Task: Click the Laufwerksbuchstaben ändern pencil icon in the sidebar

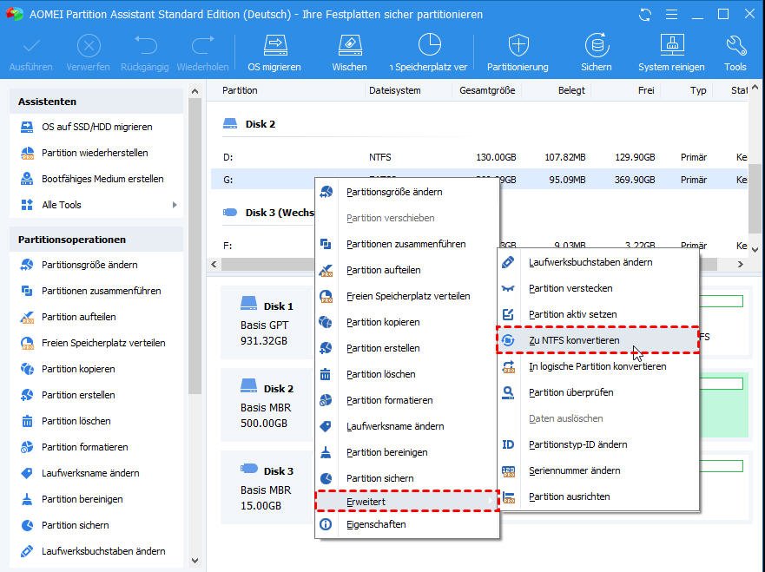Action: click(27, 551)
